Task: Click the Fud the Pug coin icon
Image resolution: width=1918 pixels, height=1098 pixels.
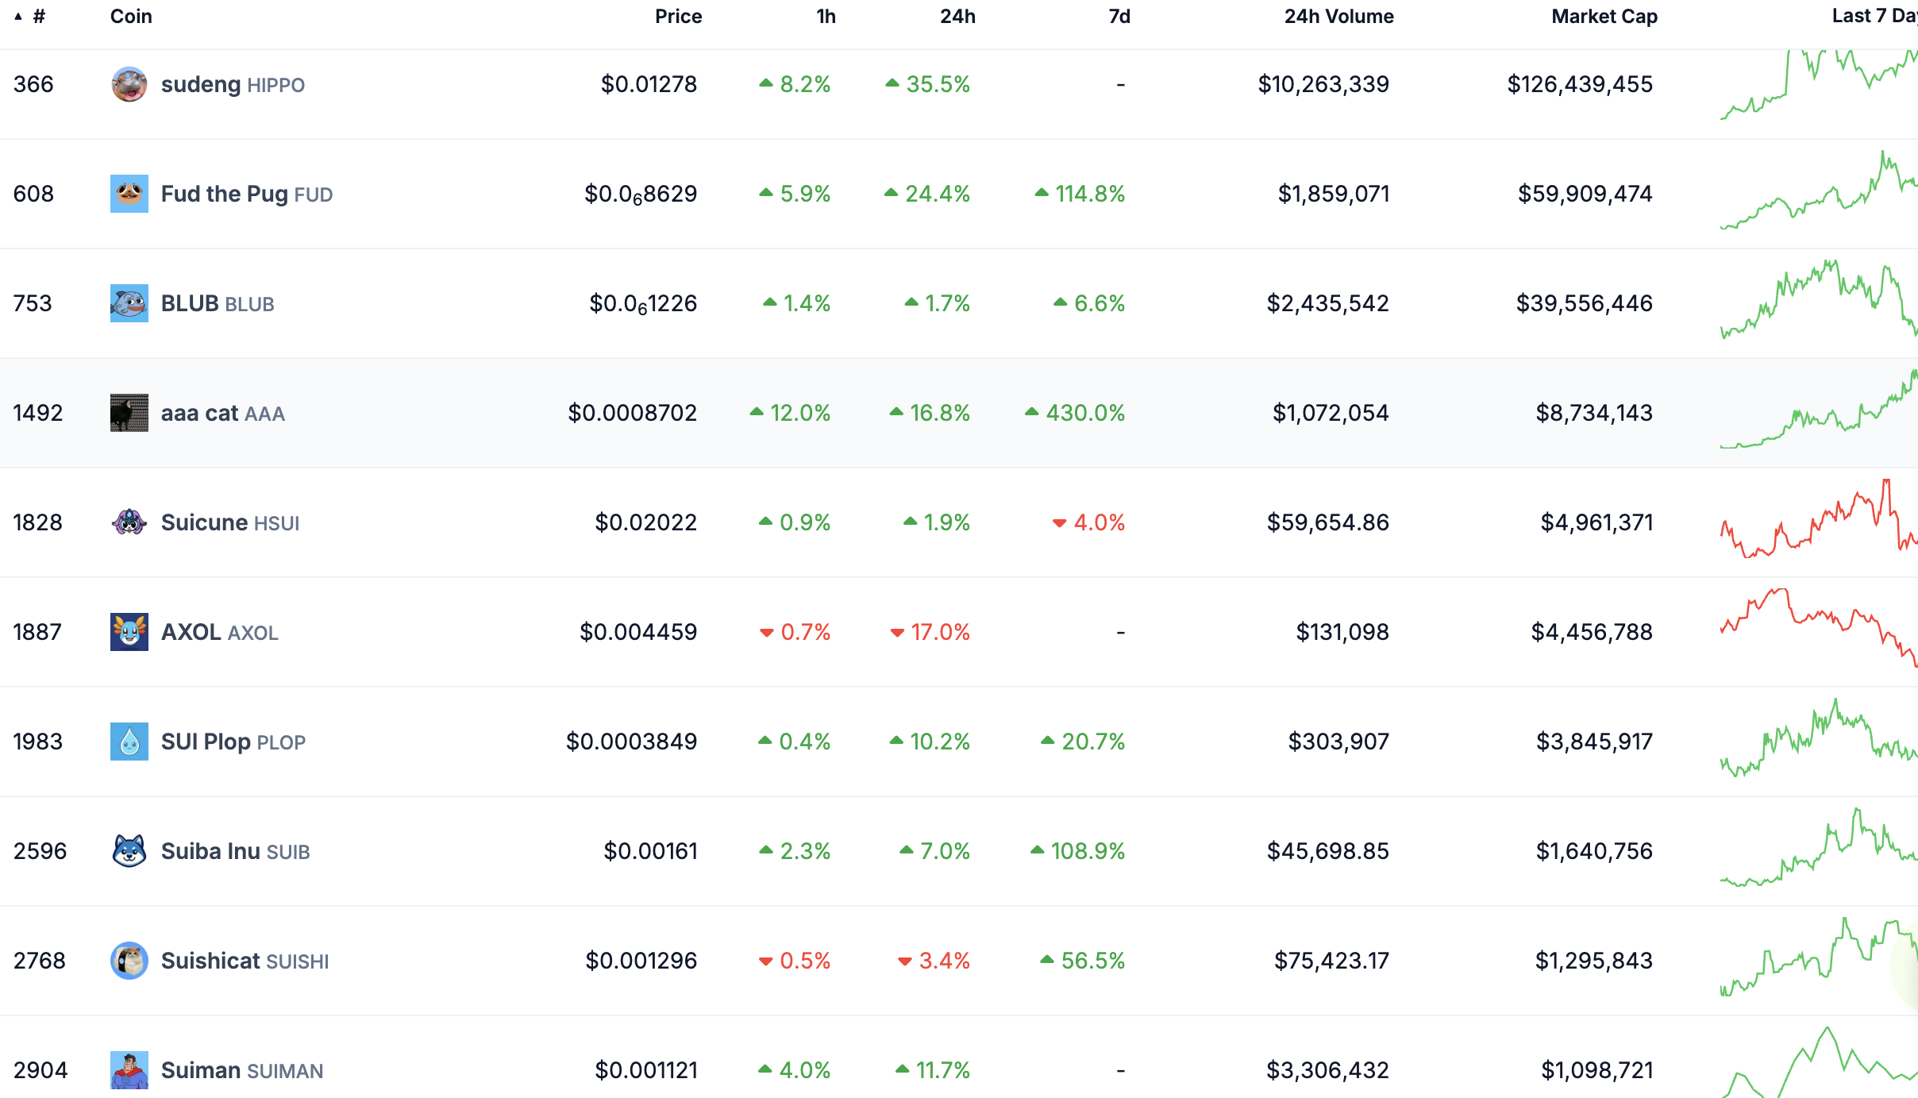Action: click(129, 194)
